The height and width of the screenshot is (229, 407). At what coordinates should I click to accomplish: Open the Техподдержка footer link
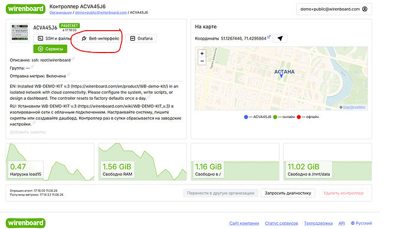(x=319, y=223)
